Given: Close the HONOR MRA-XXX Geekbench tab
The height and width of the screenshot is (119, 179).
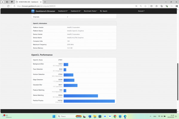Looking at the screenshot, I should [x=41, y=2].
